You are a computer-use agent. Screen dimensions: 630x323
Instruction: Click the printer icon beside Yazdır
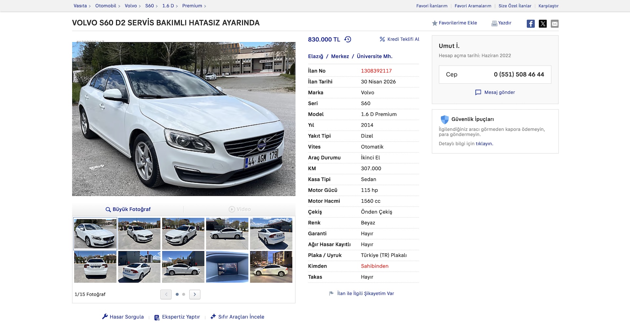point(494,23)
